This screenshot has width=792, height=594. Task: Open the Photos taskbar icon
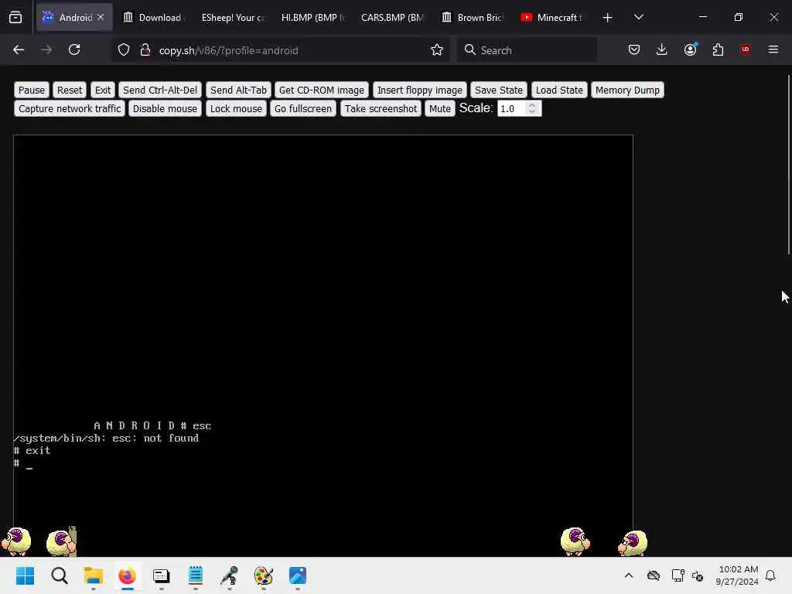coord(298,575)
